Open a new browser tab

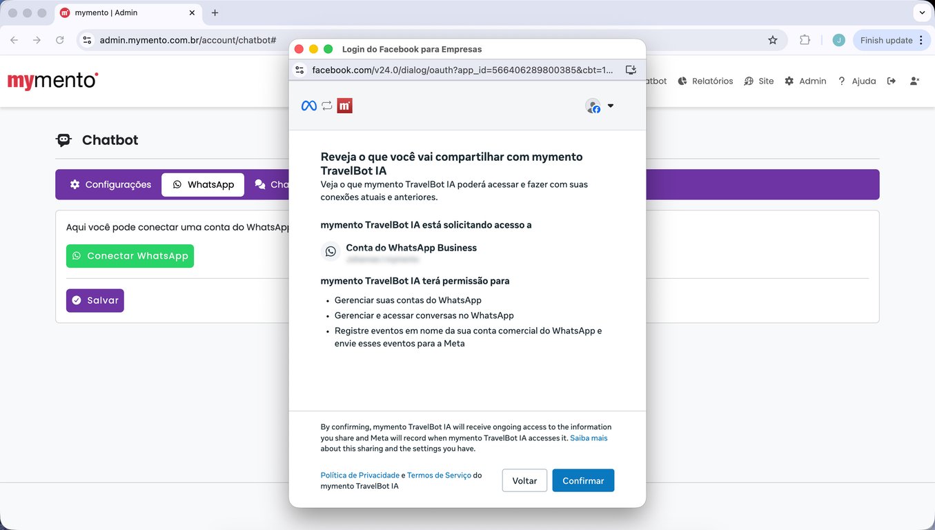pyautogui.click(x=215, y=12)
